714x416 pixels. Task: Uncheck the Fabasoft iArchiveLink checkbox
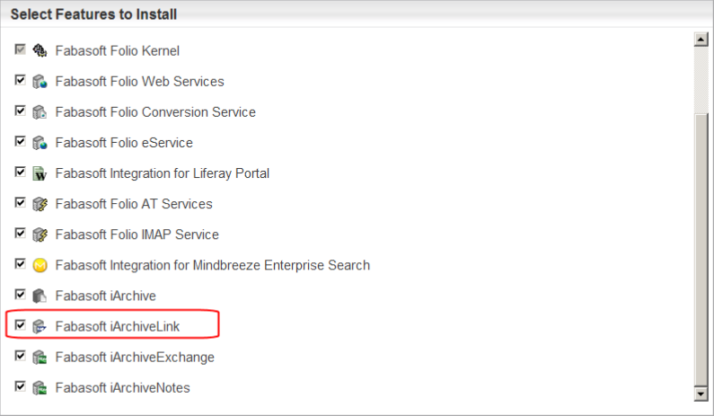[20, 325]
